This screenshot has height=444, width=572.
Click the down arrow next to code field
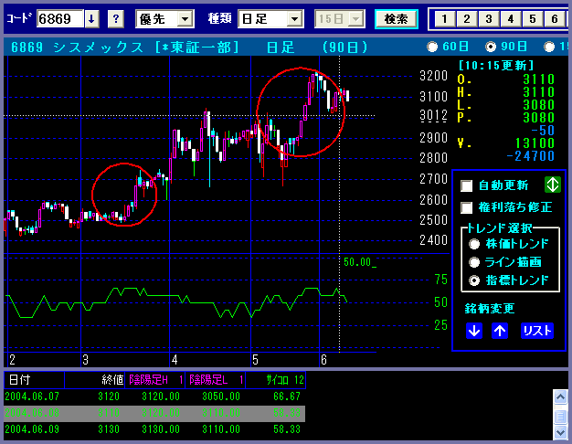coord(91,19)
